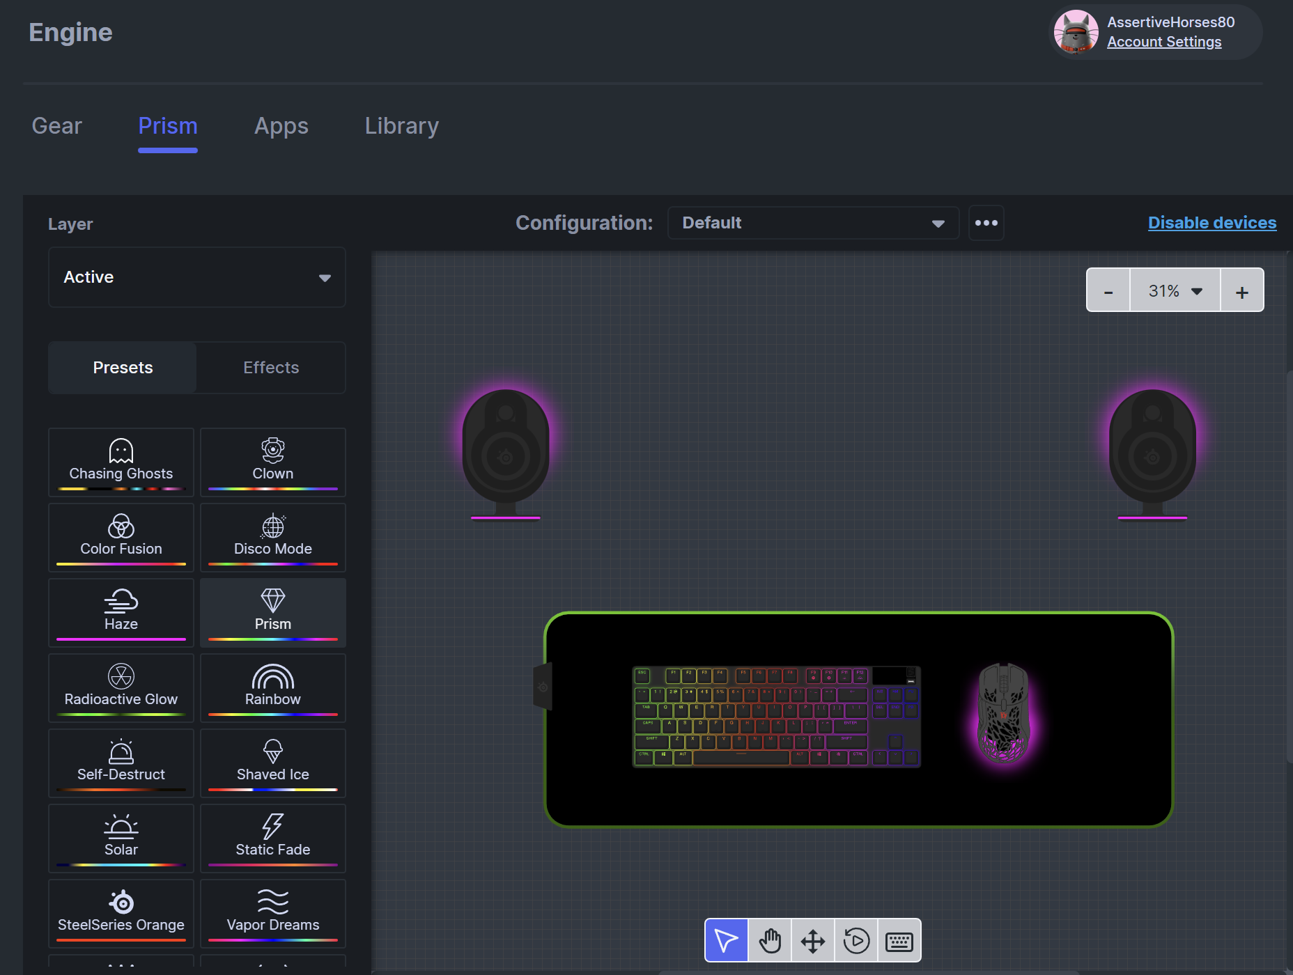Select the Prism diamond preset

coord(273,613)
